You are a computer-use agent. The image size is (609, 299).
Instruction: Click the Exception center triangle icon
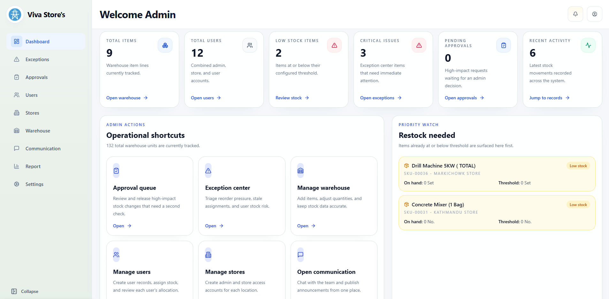(x=208, y=171)
